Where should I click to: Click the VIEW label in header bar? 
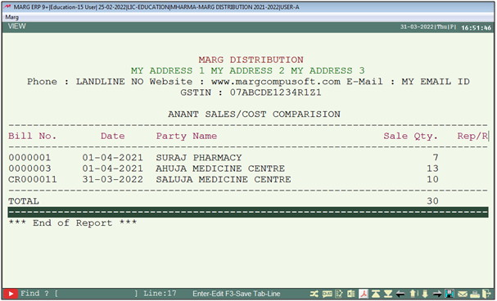[x=17, y=26]
